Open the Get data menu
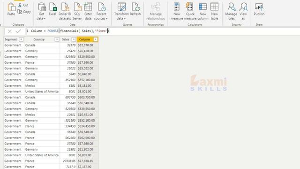300x169 pixels. coord(41,11)
